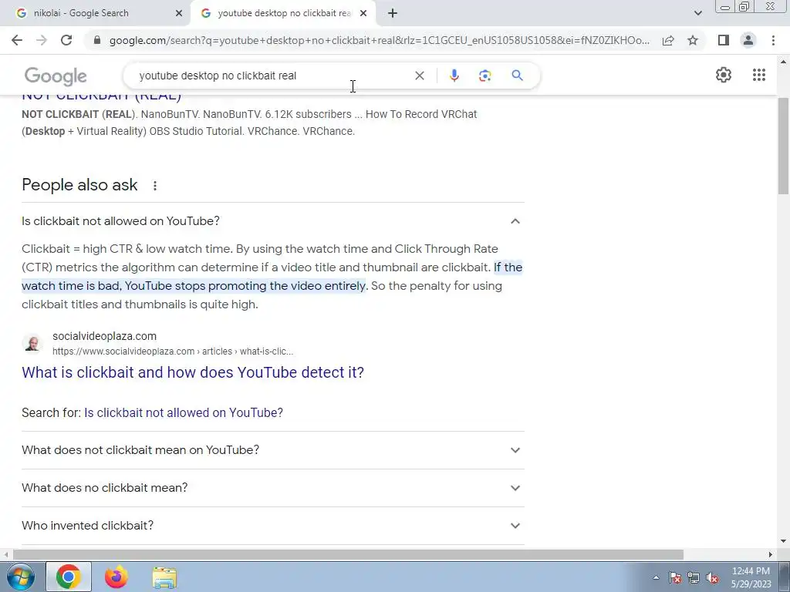Open People also ask options menu
790x592 pixels.
[155, 186]
